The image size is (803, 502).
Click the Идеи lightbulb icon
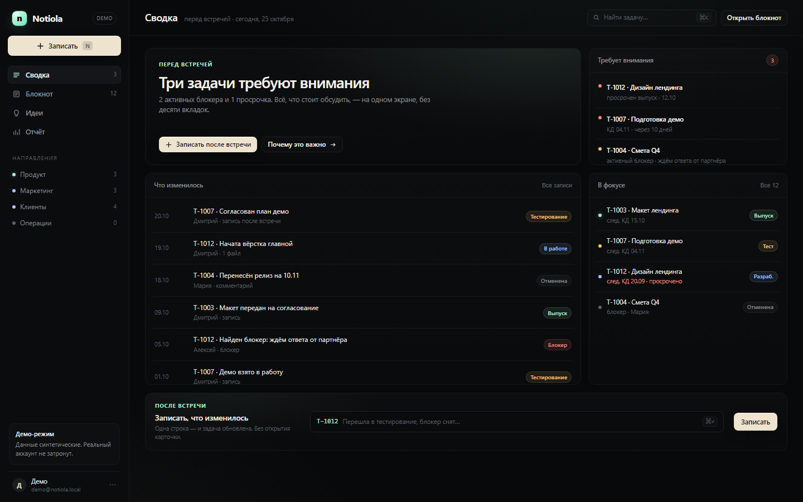point(17,113)
